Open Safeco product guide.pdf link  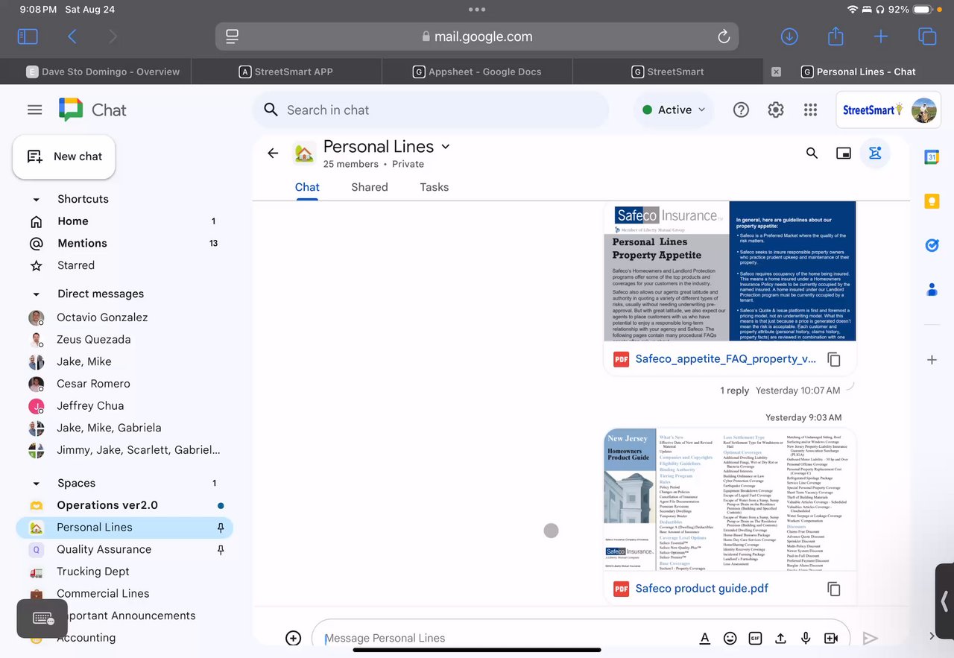point(701,589)
